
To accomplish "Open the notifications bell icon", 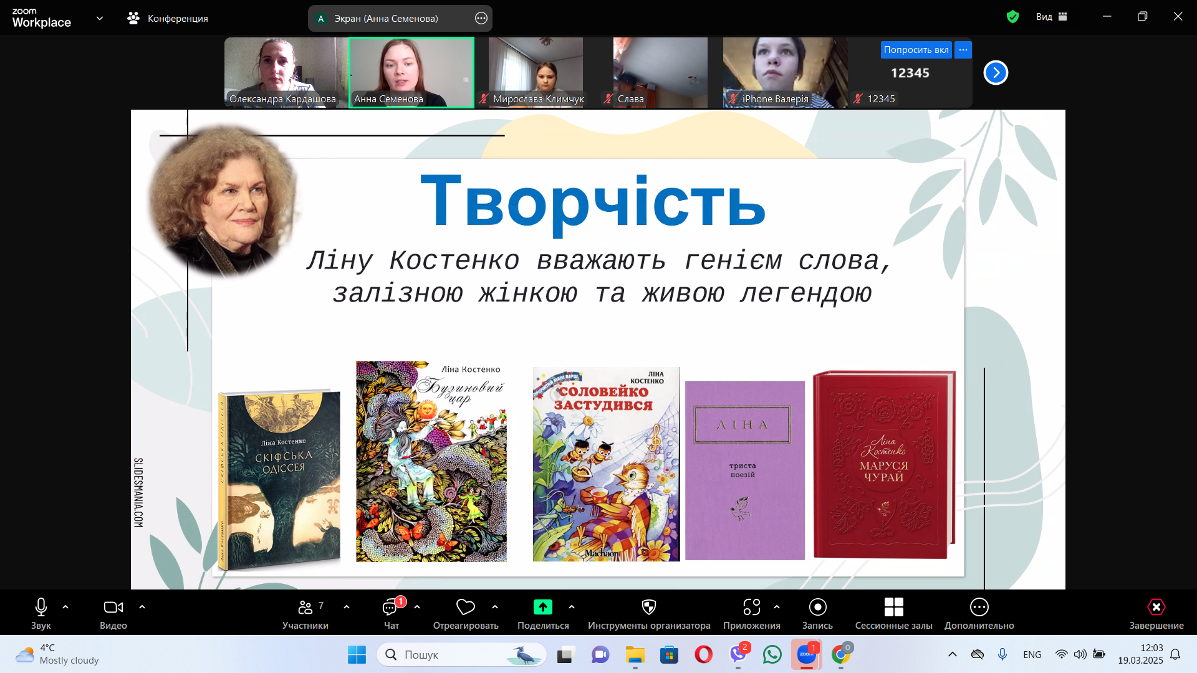I will (1175, 654).
